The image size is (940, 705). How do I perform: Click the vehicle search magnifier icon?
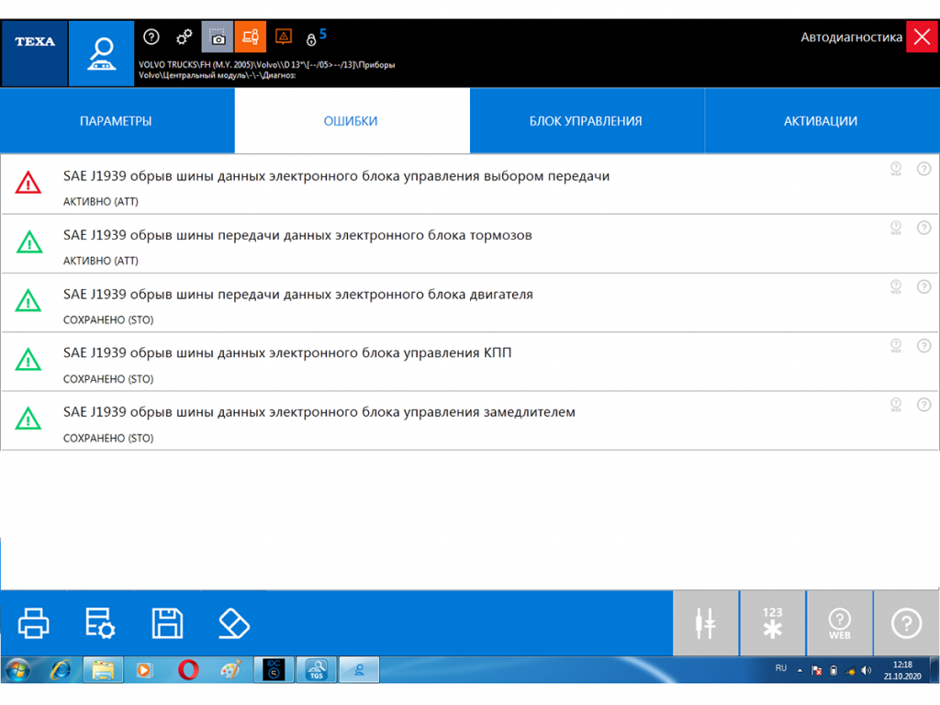coord(101,54)
